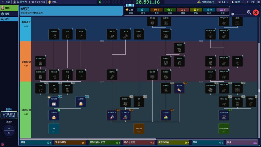The height and width of the screenshot is (147, 261).
Task: Close the research screen with red X
Action: (256, 12)
